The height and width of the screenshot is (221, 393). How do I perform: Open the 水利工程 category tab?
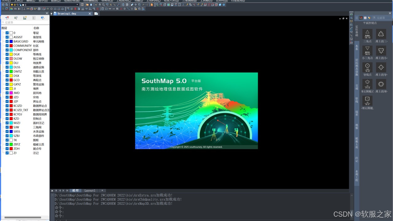tap(357, 176)
